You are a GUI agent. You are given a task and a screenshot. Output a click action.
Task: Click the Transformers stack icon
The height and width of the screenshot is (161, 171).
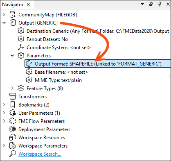[13, 97]
